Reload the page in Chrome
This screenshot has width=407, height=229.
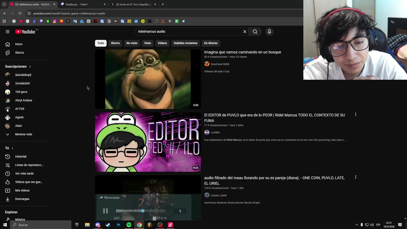point(20,13)
